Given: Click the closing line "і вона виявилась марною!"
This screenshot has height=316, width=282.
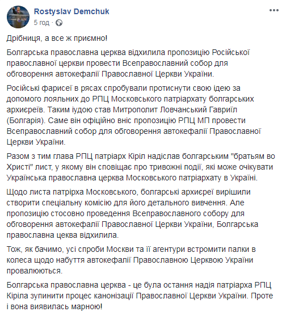Looking at the screenshot, I should pyautogui.click(x=54, y=307).
